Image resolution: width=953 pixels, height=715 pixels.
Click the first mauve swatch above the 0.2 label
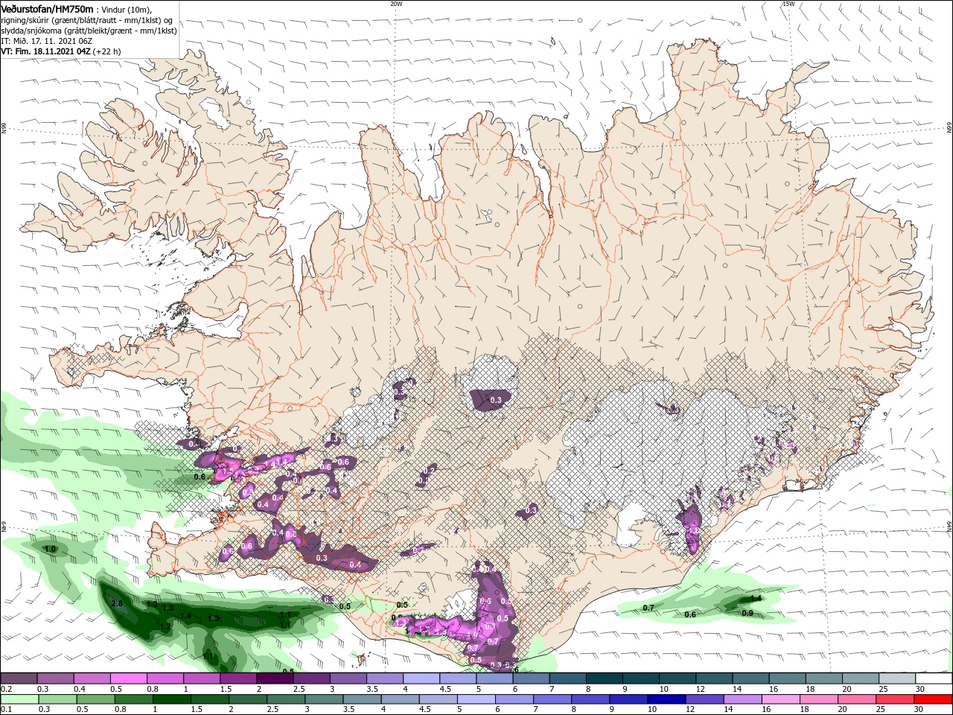coord(18,679)
